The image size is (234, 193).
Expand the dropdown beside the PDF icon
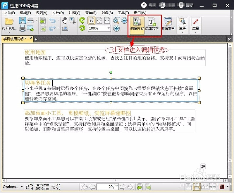point(228,187)
